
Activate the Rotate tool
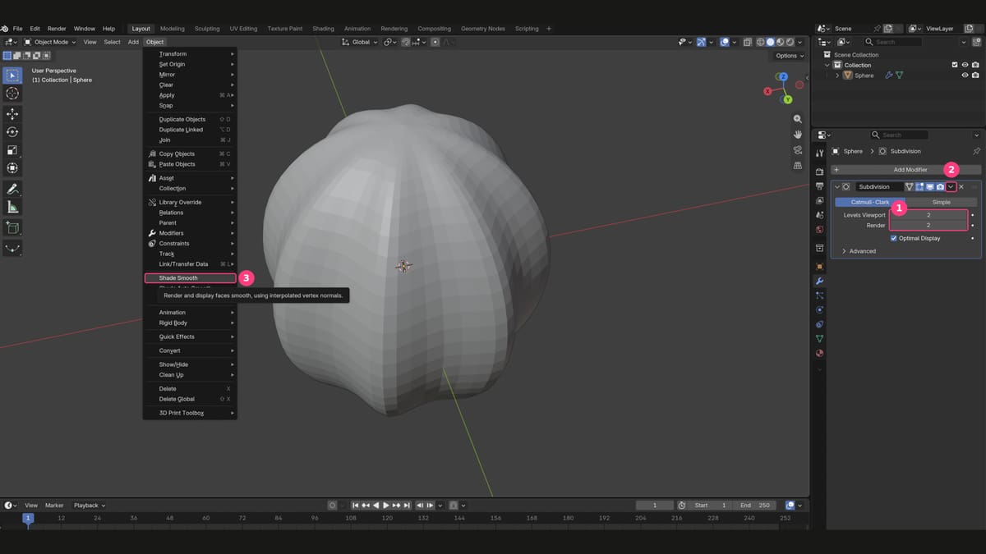12,132
